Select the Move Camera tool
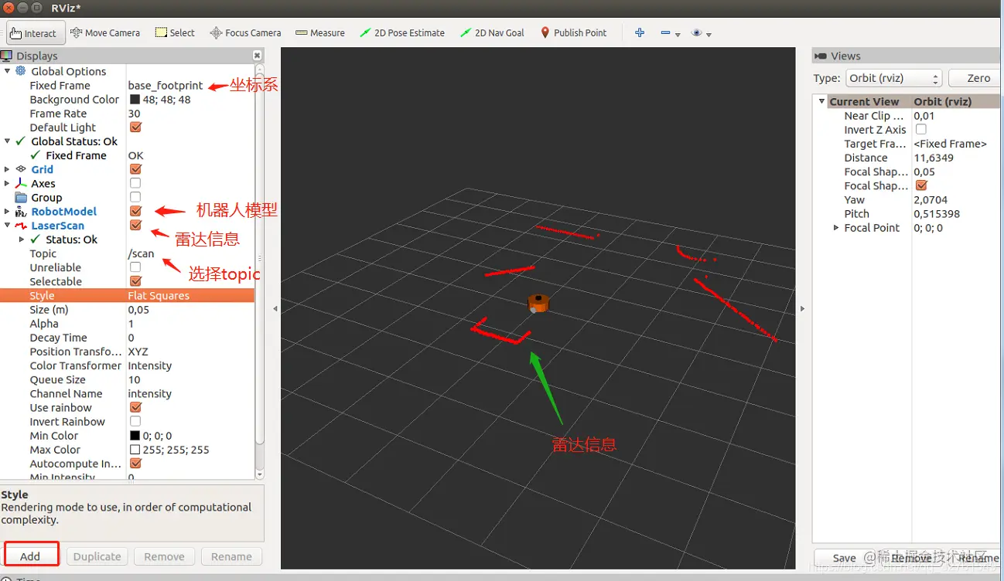The image size is (1004, 581). [x=105, y=32]
